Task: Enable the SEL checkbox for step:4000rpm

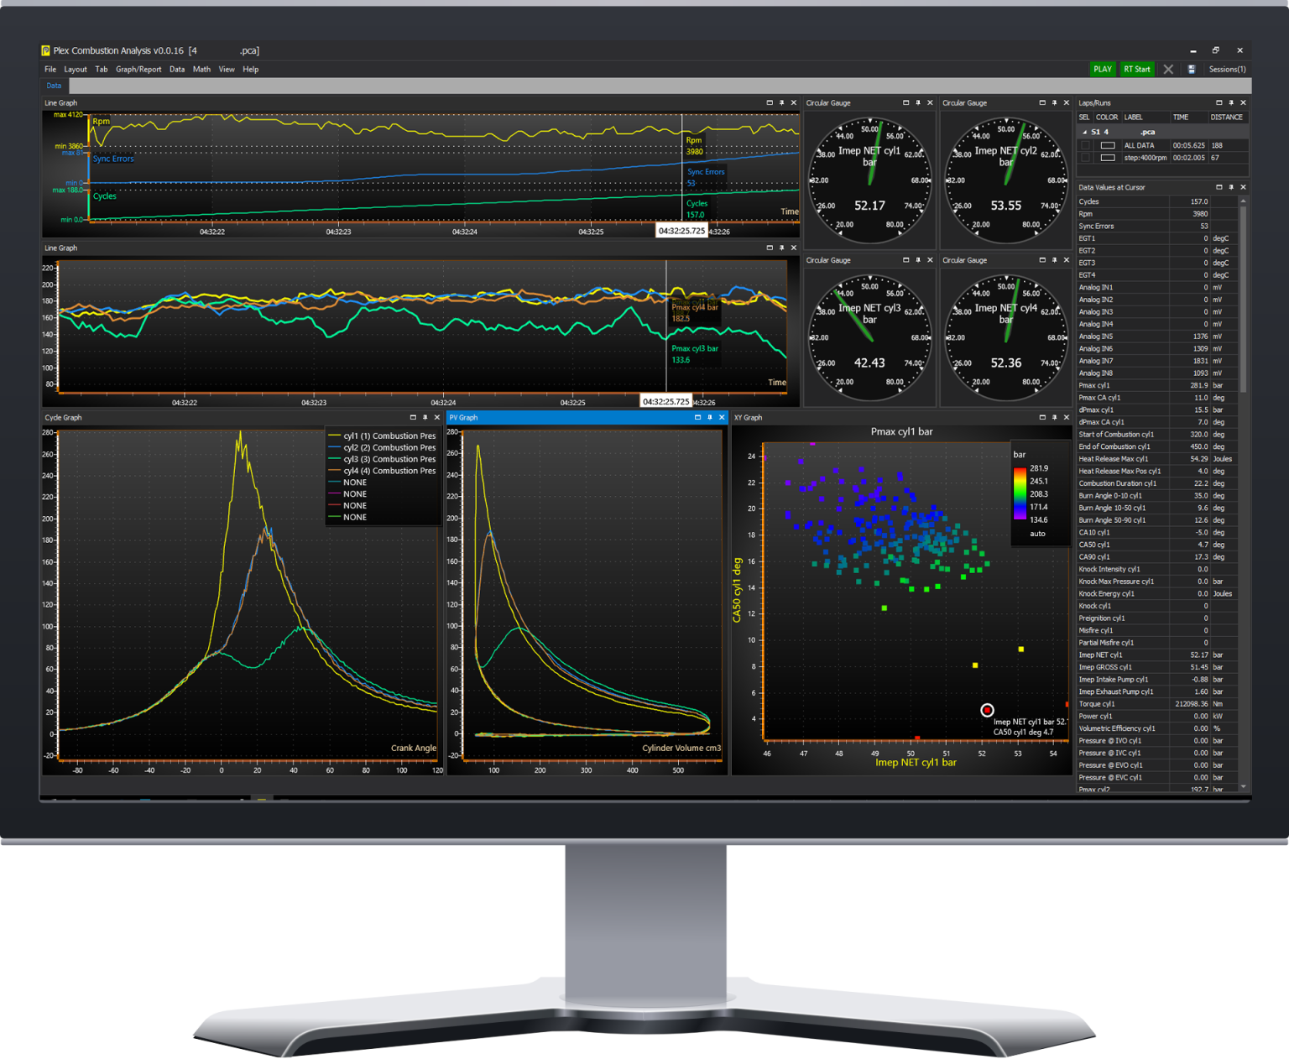Action: pyautogui.click(x=1084, y=157)
